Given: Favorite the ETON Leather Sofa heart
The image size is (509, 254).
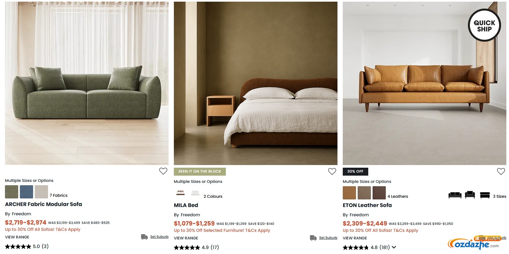Looking at the screenshot, I should [501, 171].
